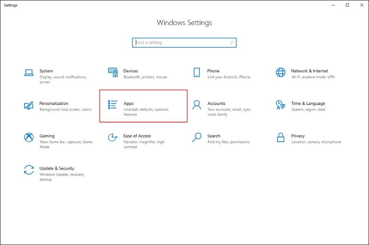Image resolution: width=369 pixels, height=245 pixels.
Task: Click 'Your accounts, email, sync' description
Action: 229,112
